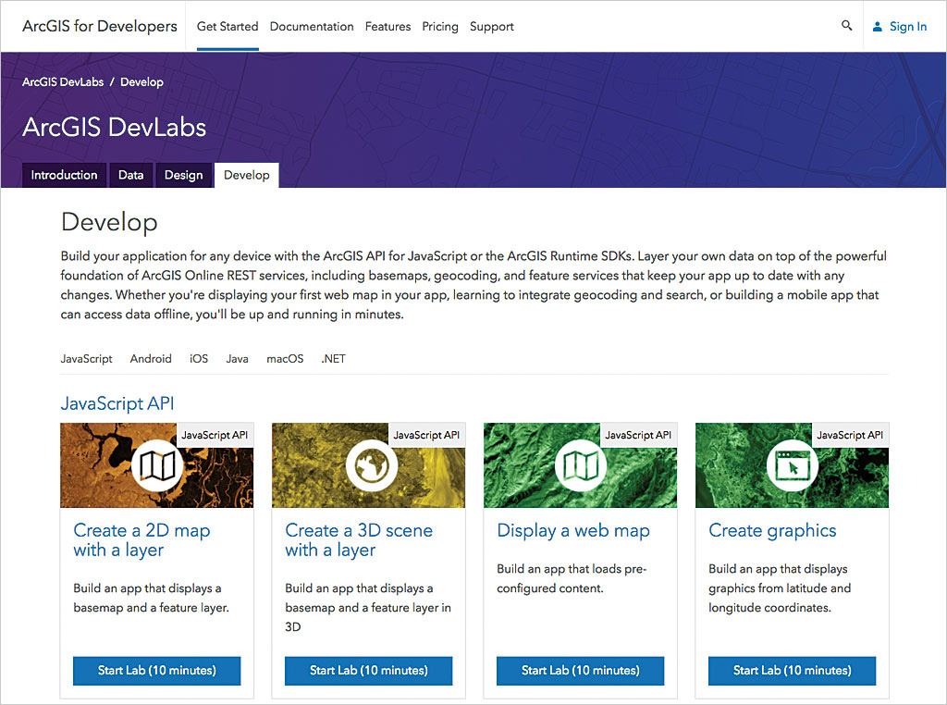Click the large Develop page heading
This screenshot has height=705, width=947.
coord(109,222)
